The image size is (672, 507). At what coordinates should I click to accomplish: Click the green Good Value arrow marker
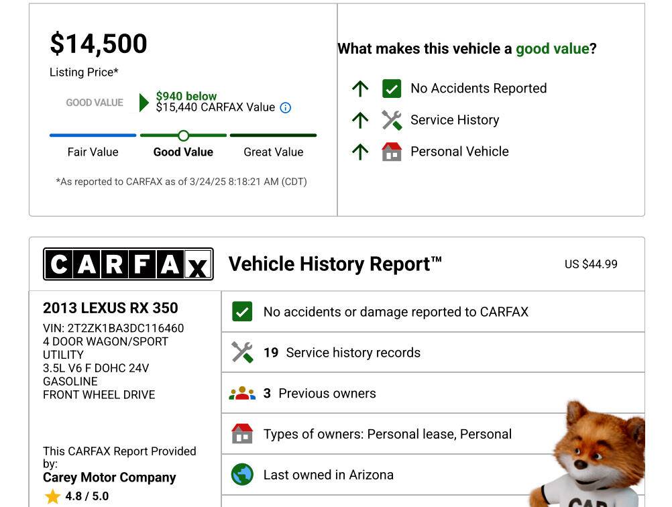click(144, 103)
